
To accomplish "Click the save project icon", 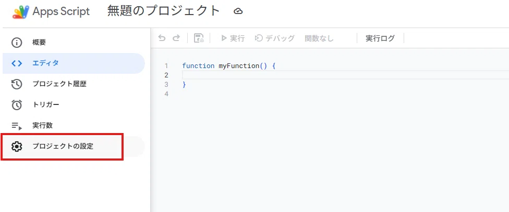I will pos(199,38).
